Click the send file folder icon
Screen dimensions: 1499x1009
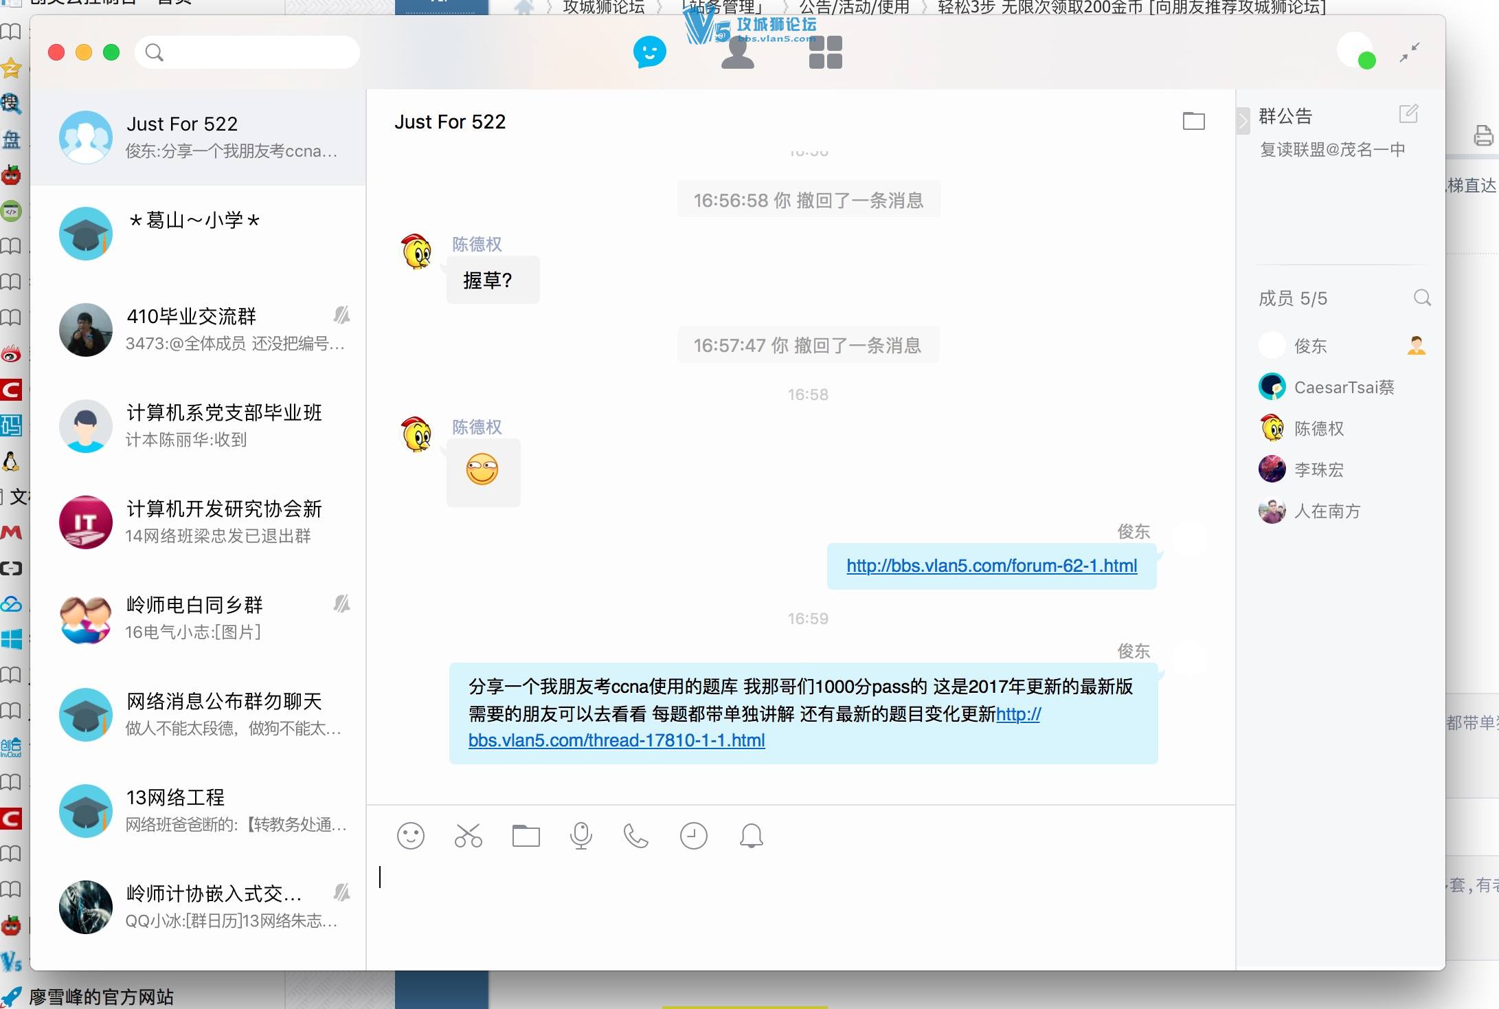[x=526, y=836]
